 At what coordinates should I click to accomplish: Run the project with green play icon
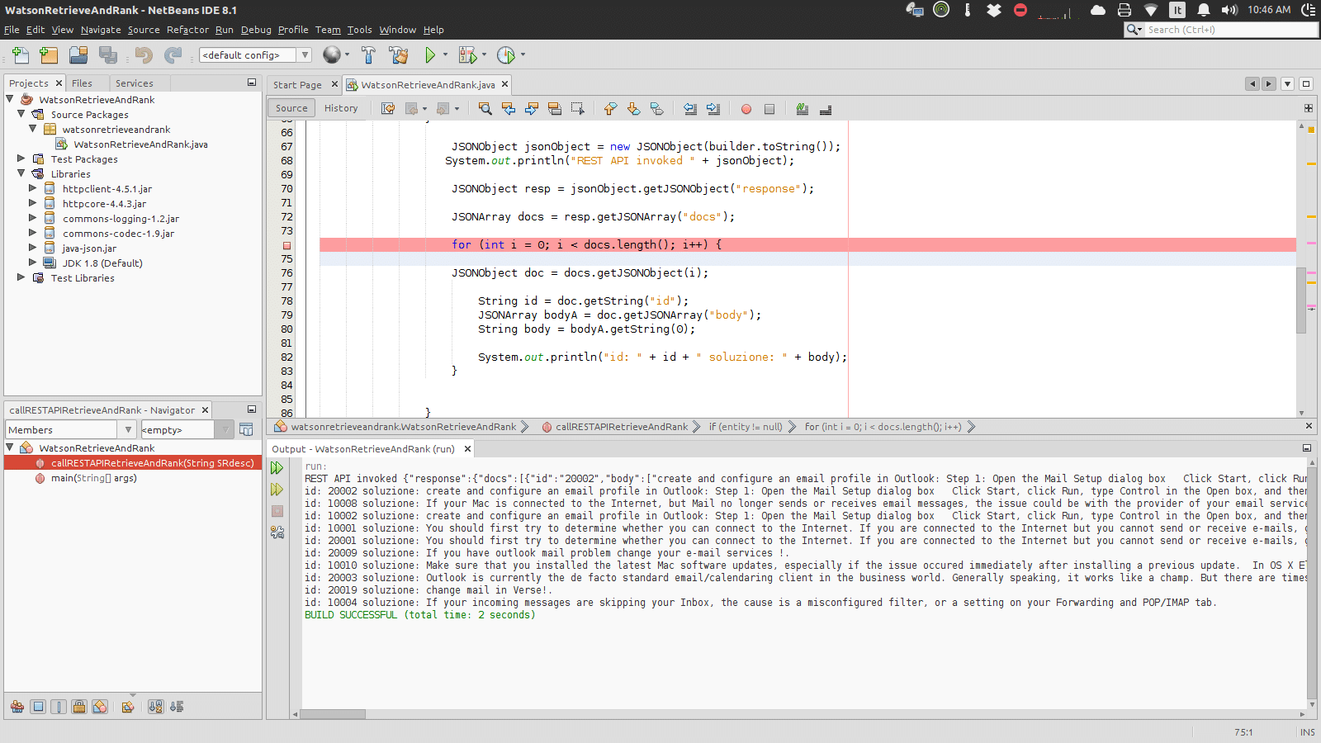(430, 55)
